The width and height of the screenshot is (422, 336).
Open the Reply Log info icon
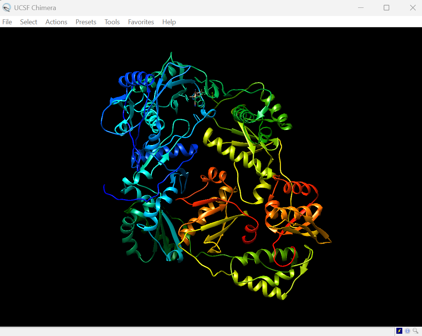407,331
